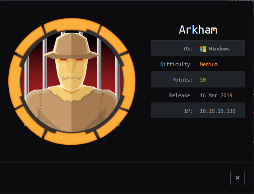The height and width of the screenshot is (194, 254).
Task: Click the scarecrow's hat in avatar
Action: [x=72, y=46]
